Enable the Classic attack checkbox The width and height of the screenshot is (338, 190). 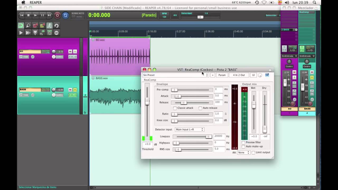(175, 108)
